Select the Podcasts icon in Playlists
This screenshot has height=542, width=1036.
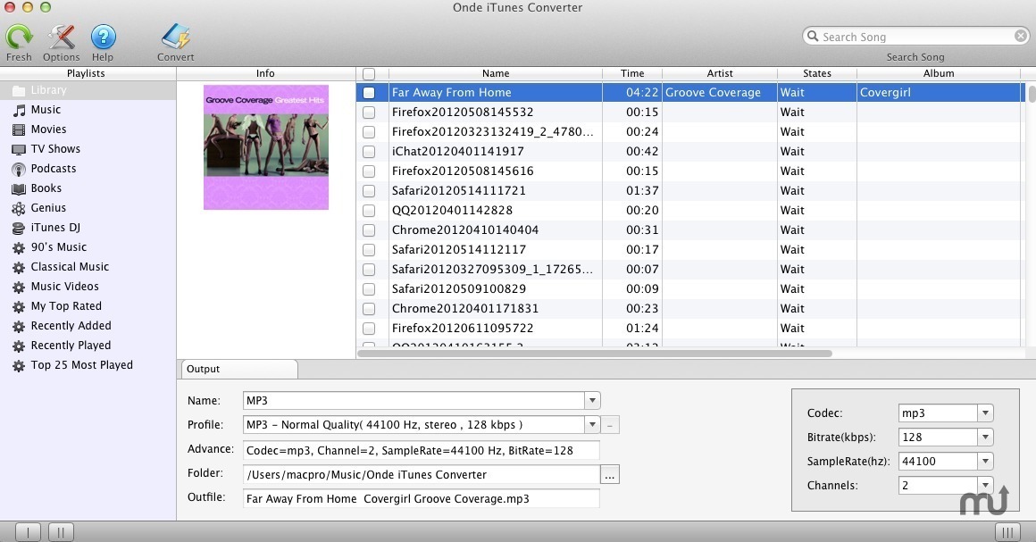tap(18, 169)
